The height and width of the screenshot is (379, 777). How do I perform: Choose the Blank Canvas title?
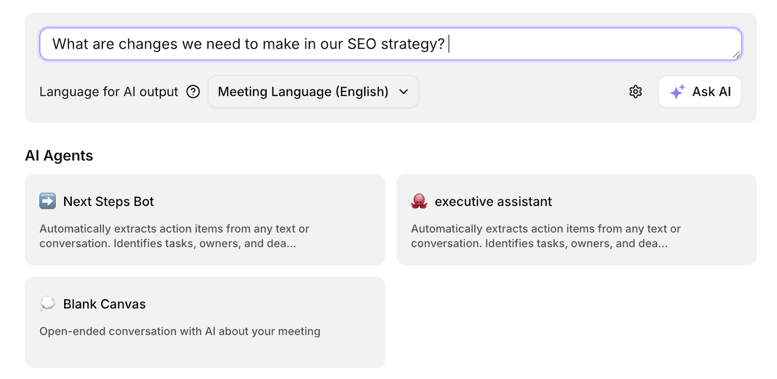(x=104, y=304)
